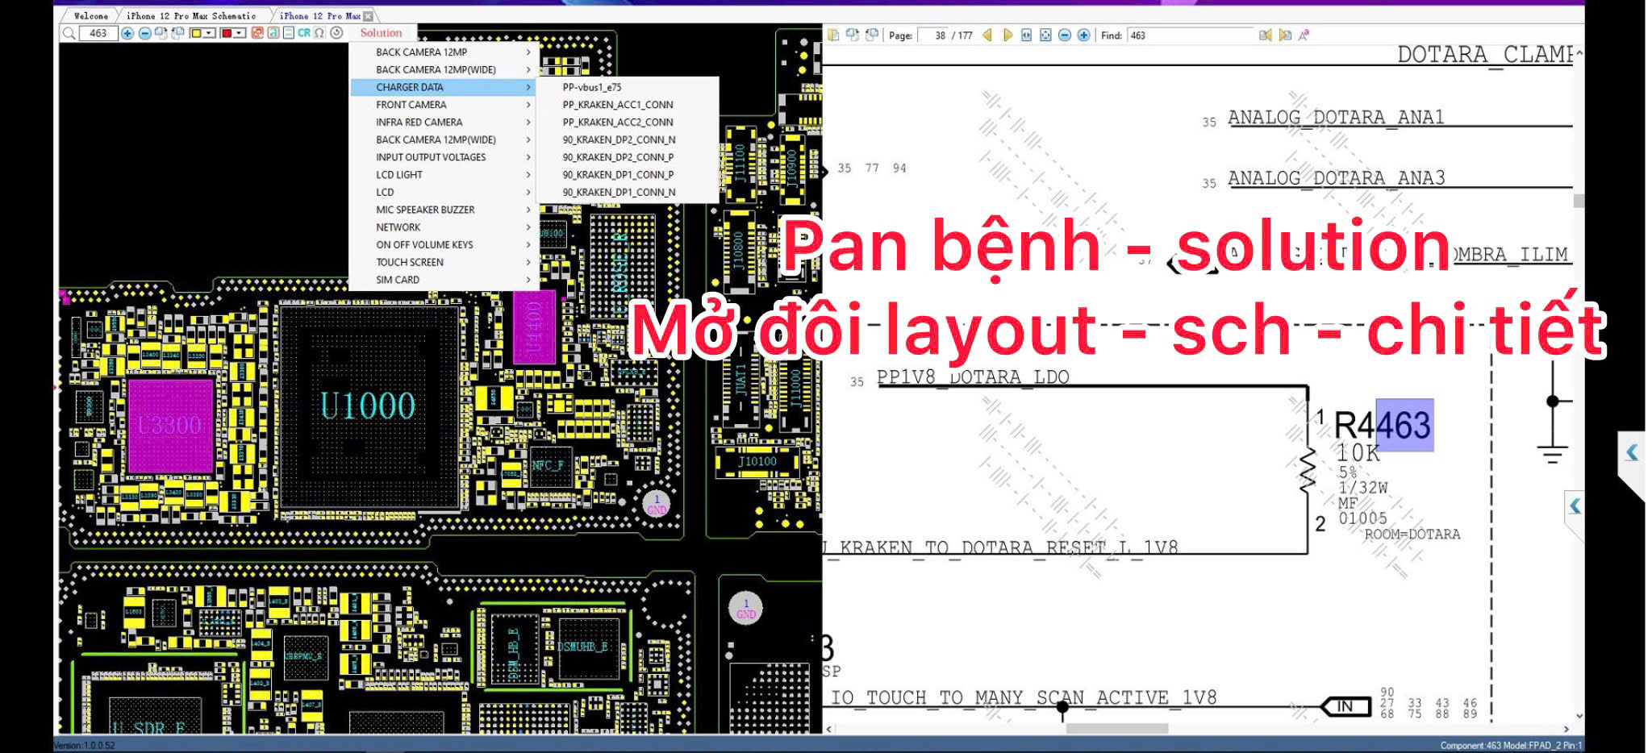Click fit width icon in schematic toolbar
Screen dimensions: 1652x753
1027,35
